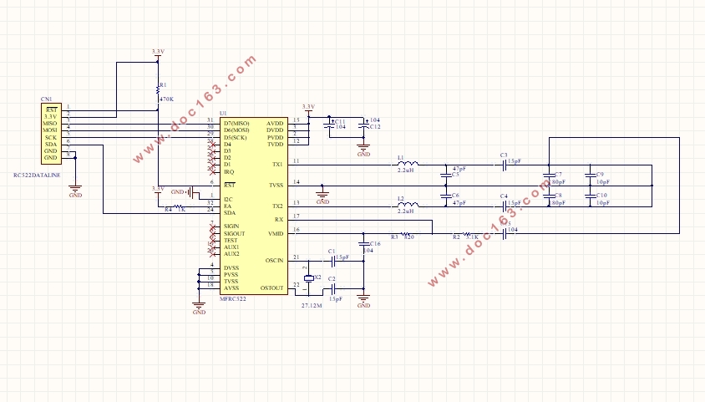Select GND symbol below DVSS/AVSS pins
This screenshot has height=402, width=705.
(x=199, y=308)
